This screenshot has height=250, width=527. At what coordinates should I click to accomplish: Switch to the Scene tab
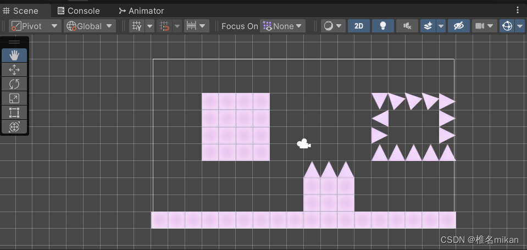[x=21, y=11]
